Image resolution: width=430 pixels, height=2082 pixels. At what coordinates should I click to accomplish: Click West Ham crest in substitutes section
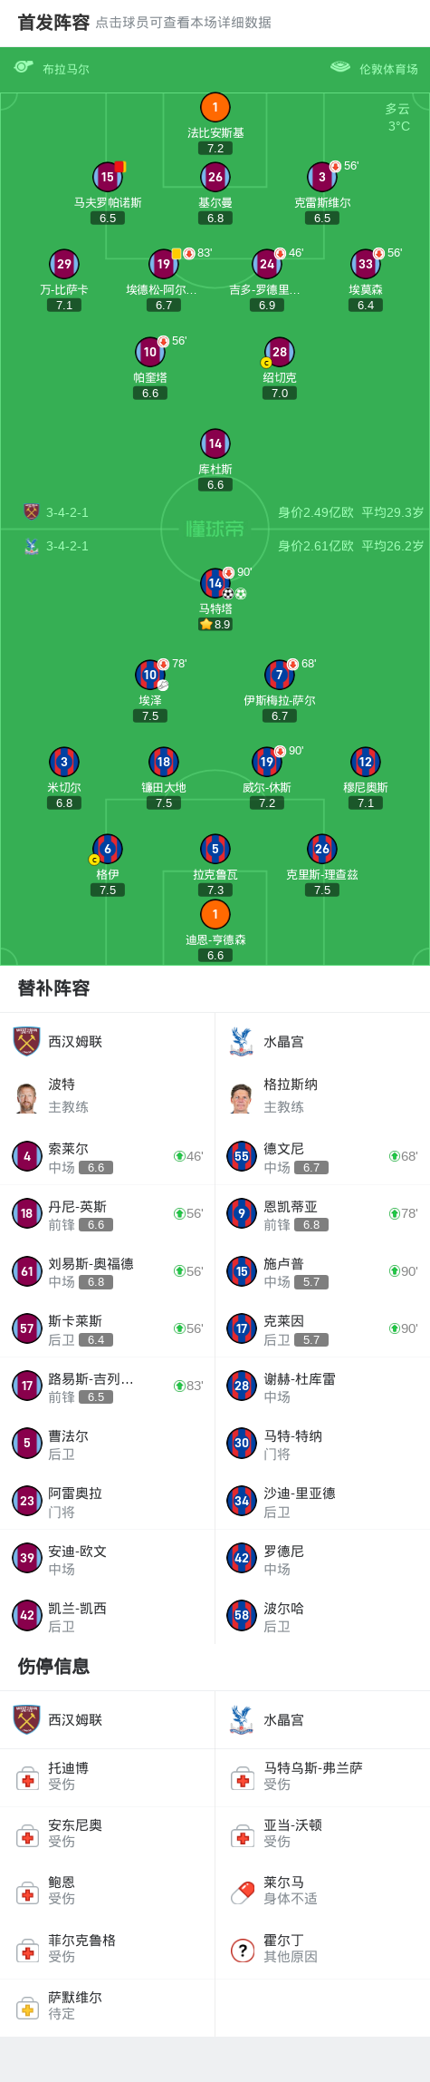click(x=27, y=1041)
